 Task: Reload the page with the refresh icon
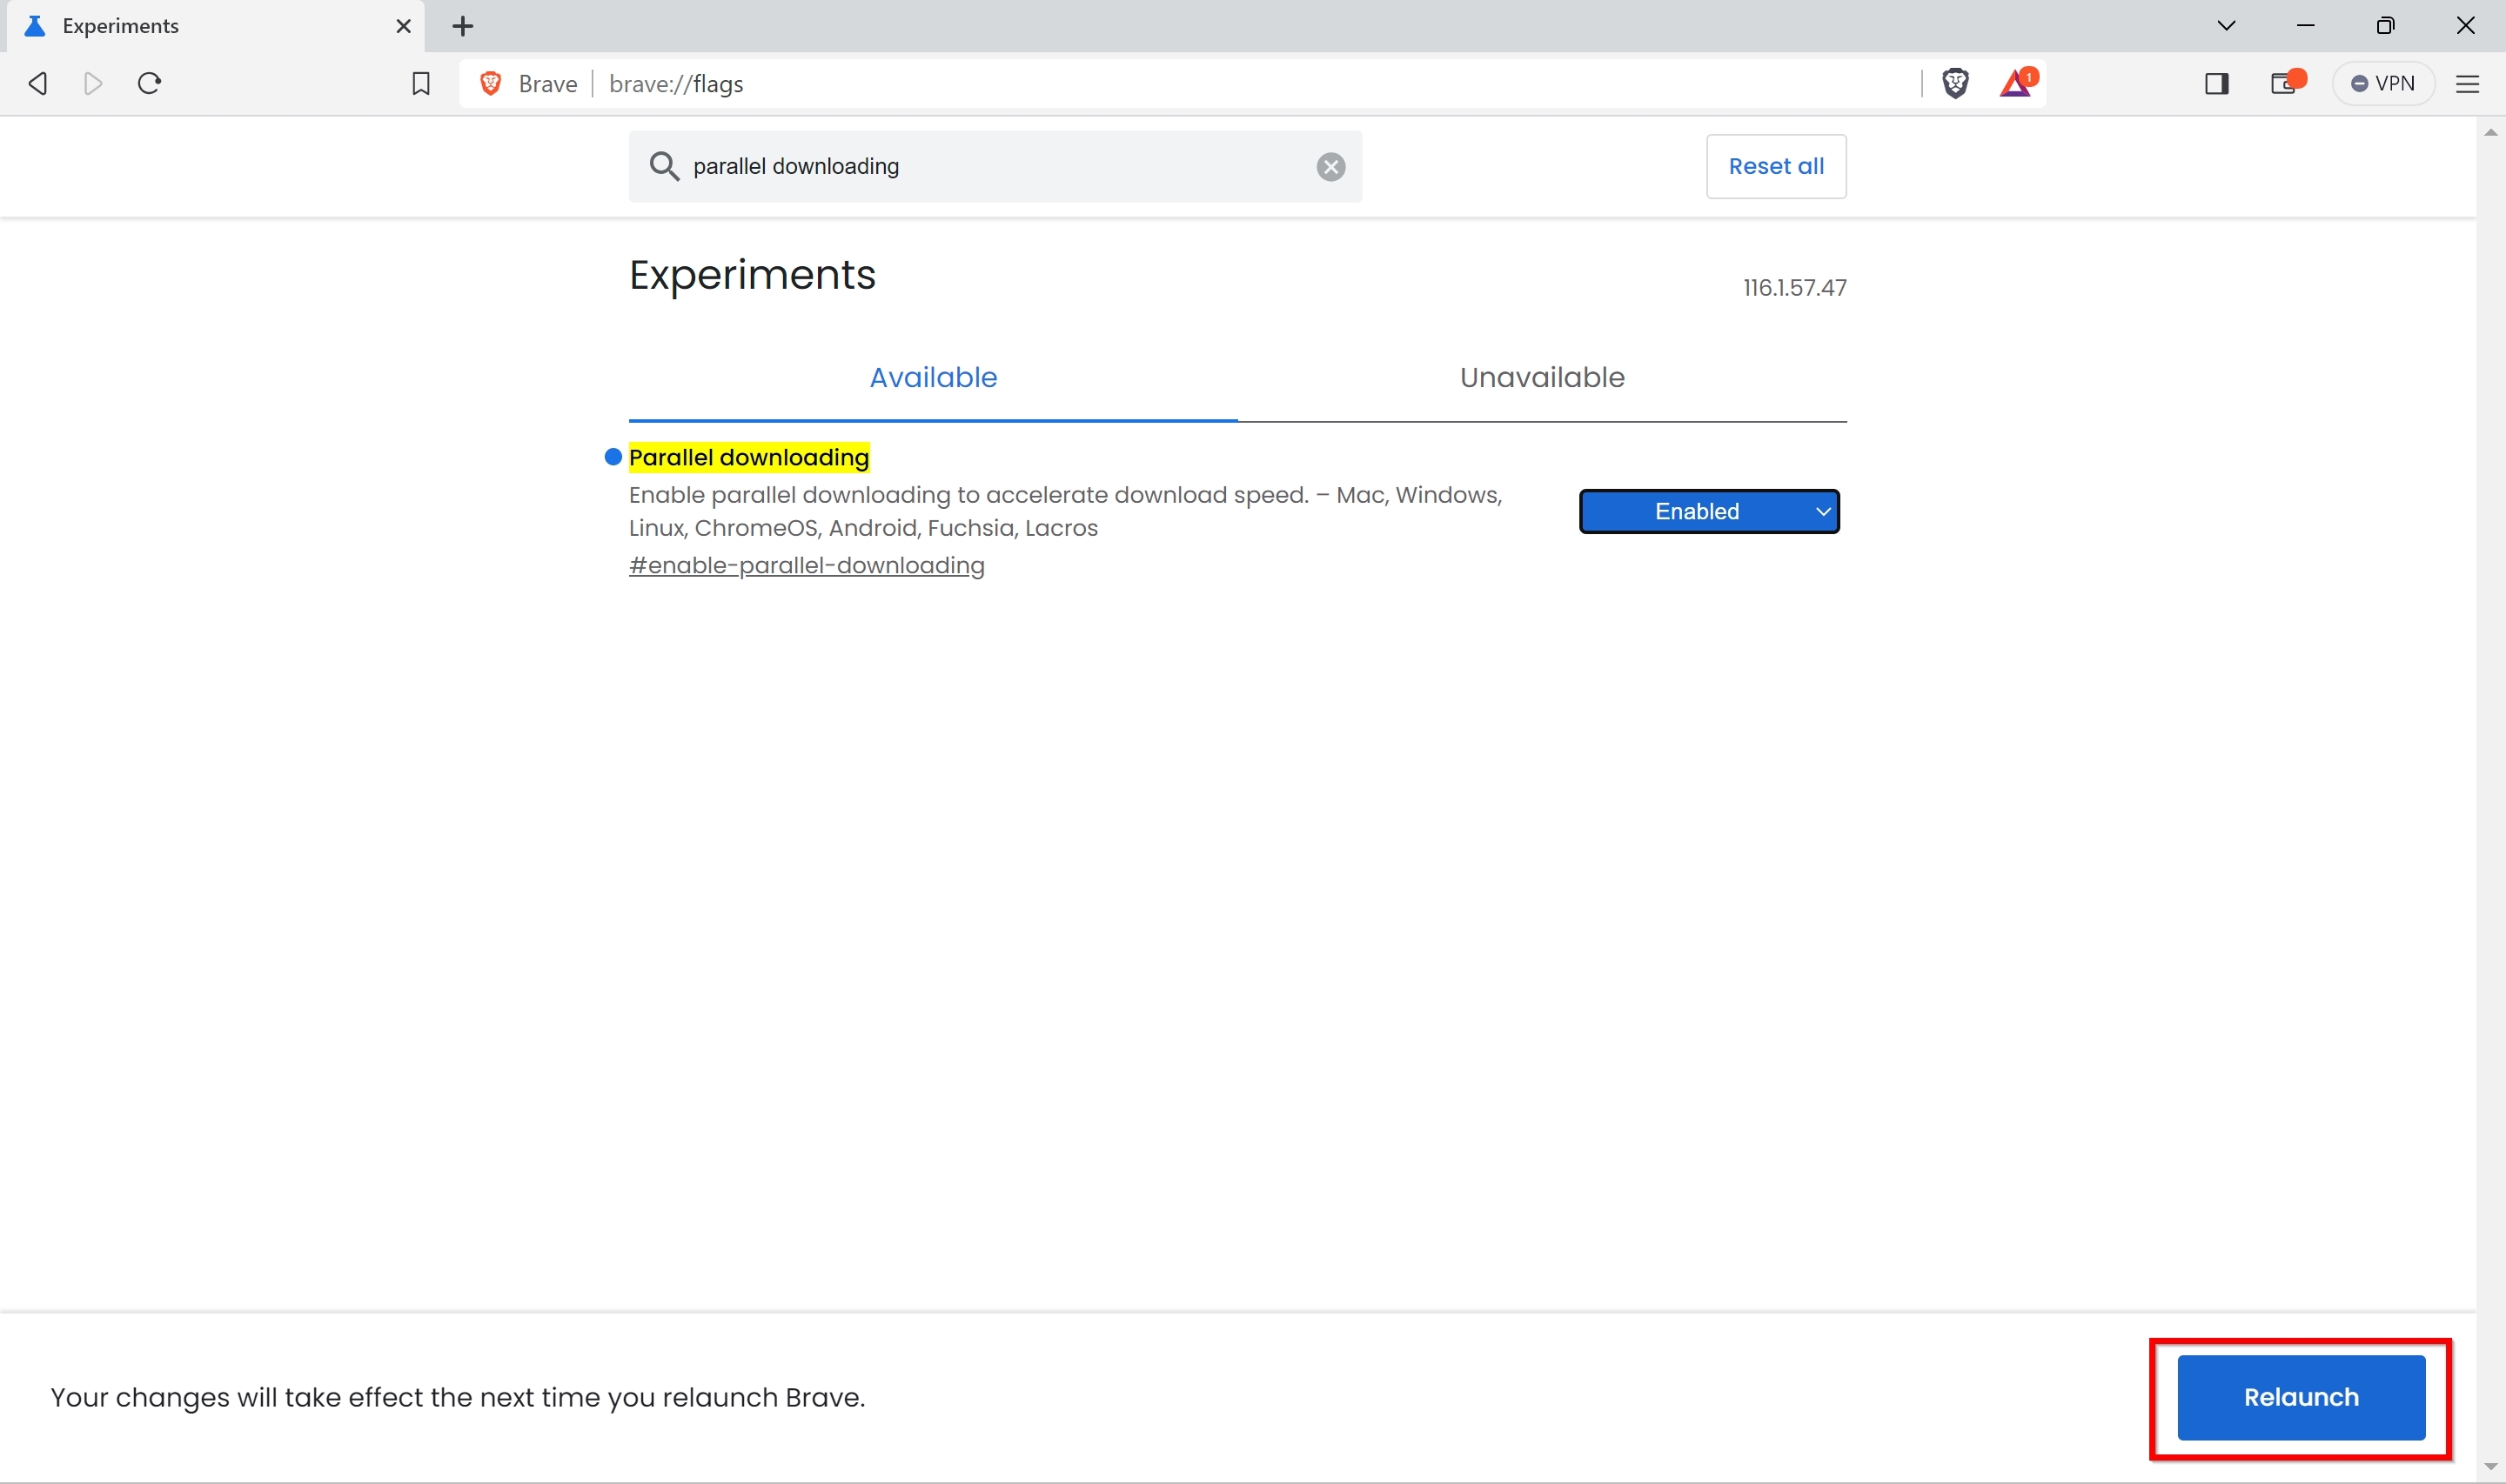tap(150, 83)
